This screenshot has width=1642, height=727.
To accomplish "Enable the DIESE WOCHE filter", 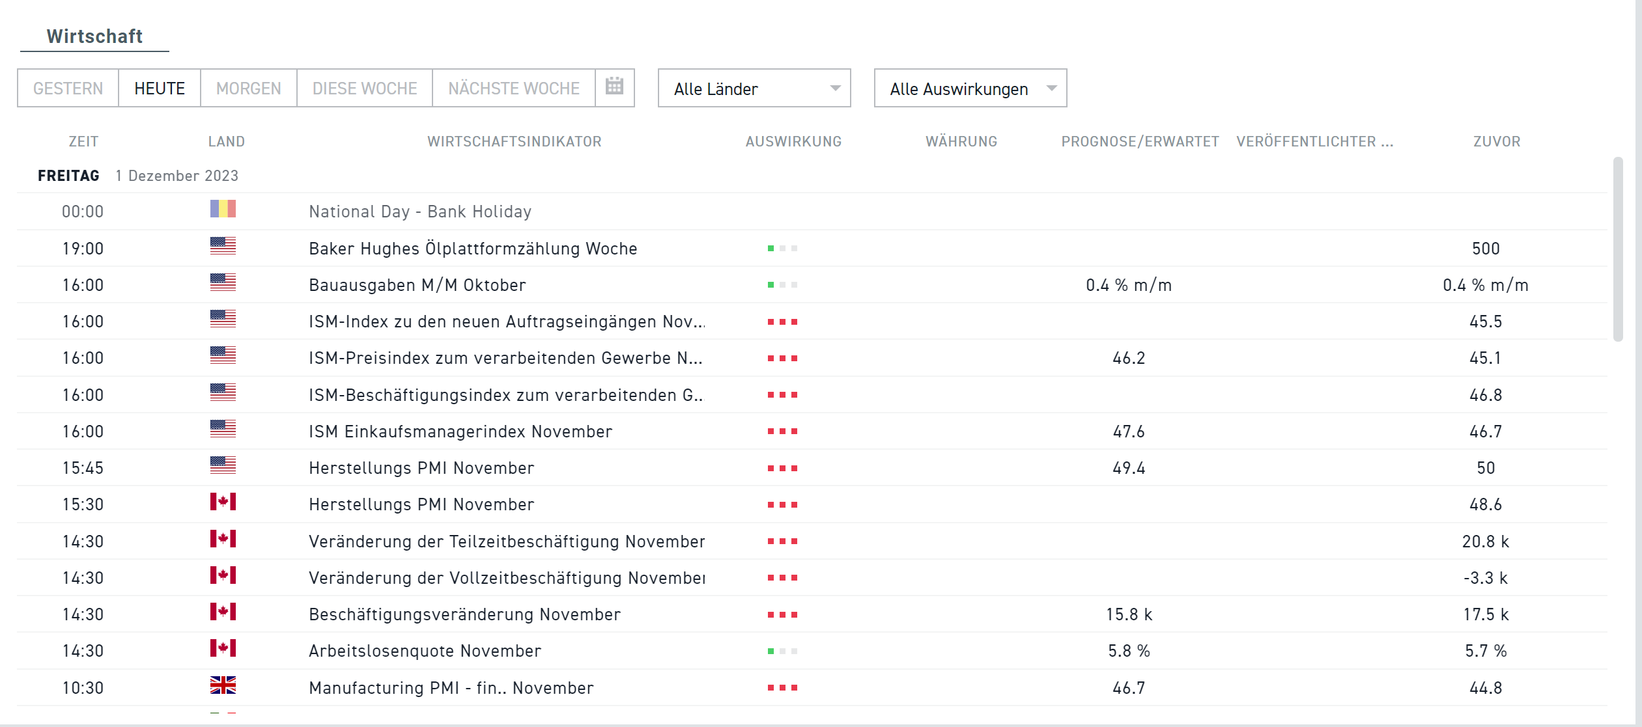I will 363,88.
